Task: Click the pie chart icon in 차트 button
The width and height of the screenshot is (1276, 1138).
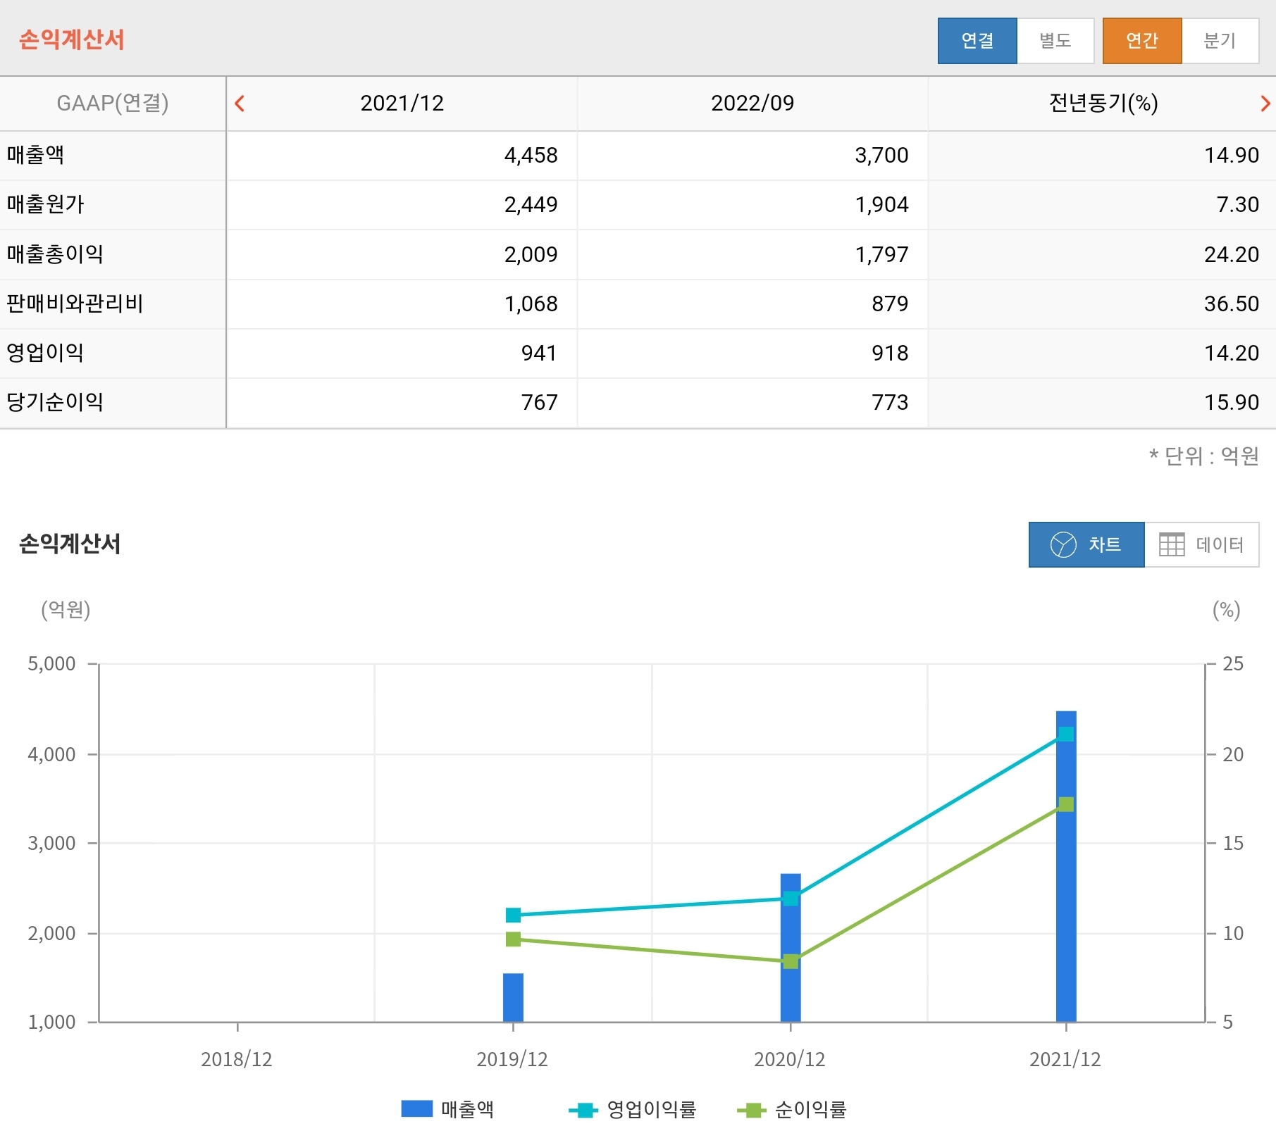Action: [x=1063, y=544]
